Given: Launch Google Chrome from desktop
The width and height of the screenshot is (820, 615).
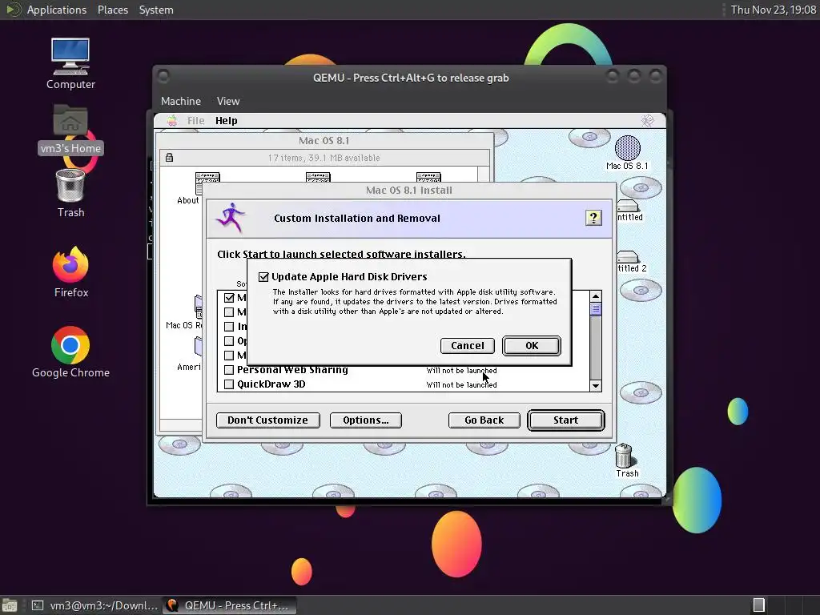Looking at the screenshot, I should pos(70,345).
